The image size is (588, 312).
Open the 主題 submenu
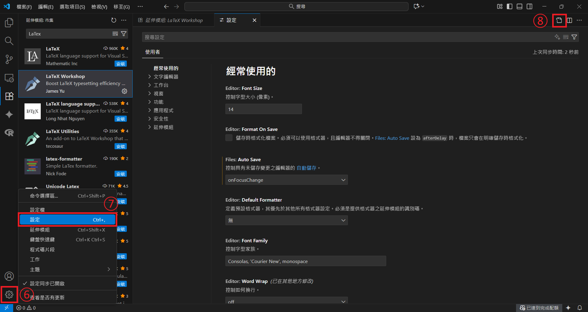point(67,269)
